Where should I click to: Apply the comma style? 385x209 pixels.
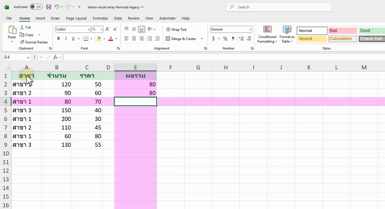[233, 39]
